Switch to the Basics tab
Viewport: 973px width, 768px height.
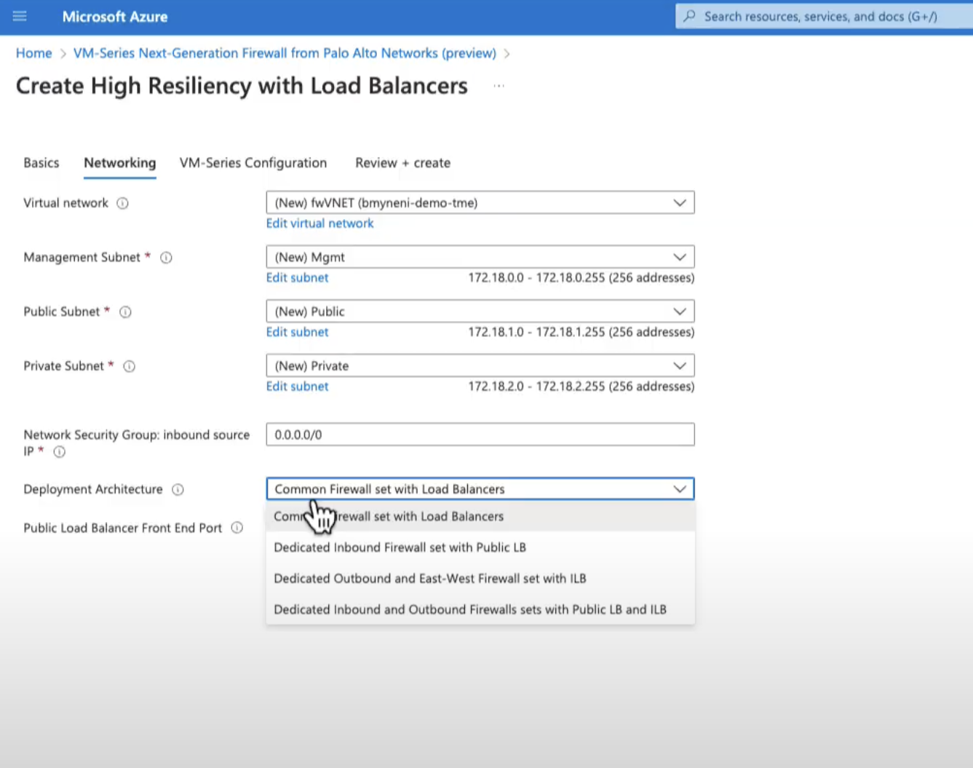tap(41, 163)
